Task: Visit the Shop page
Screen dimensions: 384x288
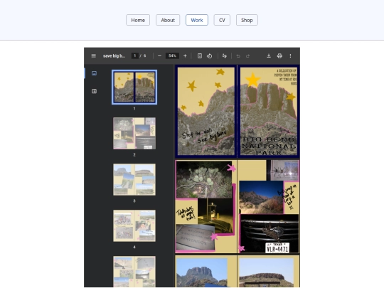Action: (x=247, y=20)
